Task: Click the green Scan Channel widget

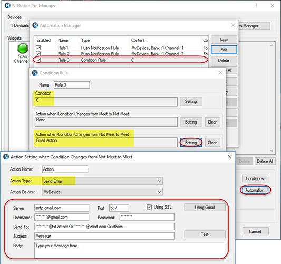Action: click(x=23, y=48)
